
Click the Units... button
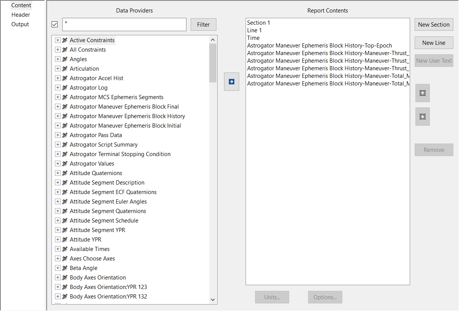click(x=272, y=297)
